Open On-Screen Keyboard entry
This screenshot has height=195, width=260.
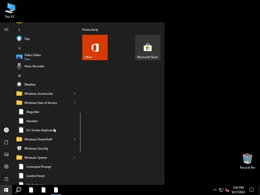coord(46,130)
